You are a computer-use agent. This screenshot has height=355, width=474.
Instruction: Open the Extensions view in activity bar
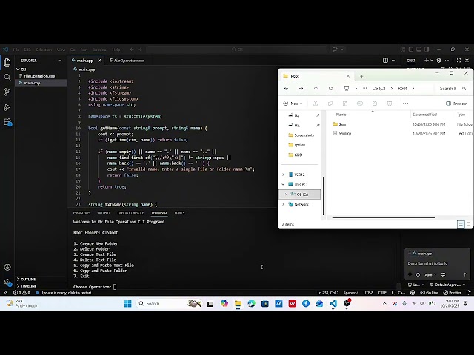tap(7, 122)
